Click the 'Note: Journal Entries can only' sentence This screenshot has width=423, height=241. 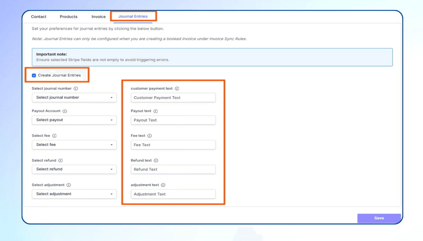(139, 39)
